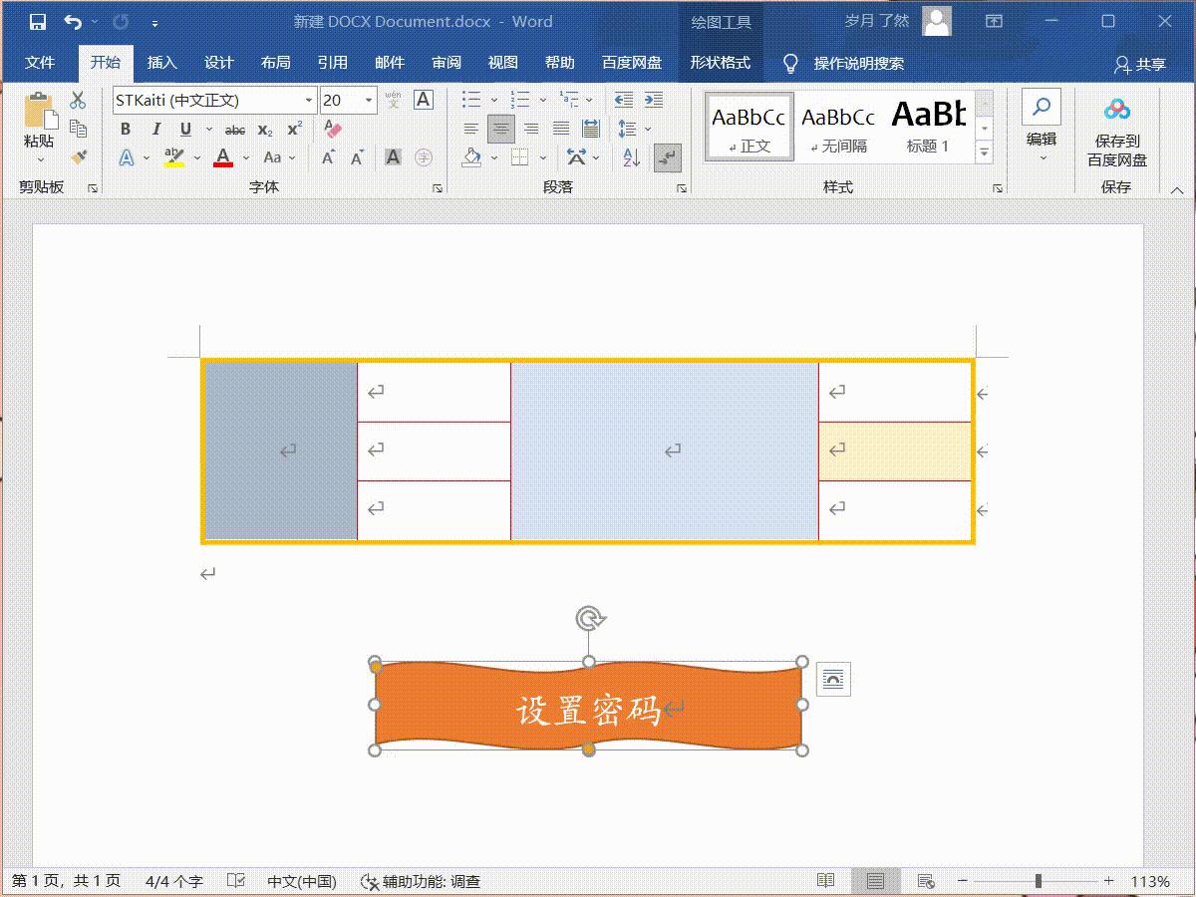
Task: Select the Clear All Formatting icon
Action: pyautogui.click(x=332, y=128)
